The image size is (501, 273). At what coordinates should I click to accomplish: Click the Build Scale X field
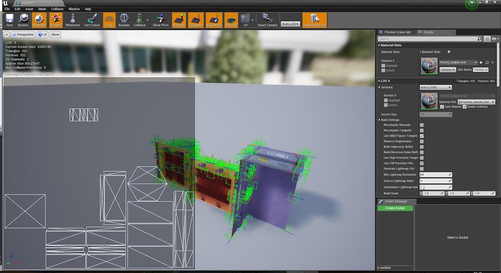(x=433, y=193)
